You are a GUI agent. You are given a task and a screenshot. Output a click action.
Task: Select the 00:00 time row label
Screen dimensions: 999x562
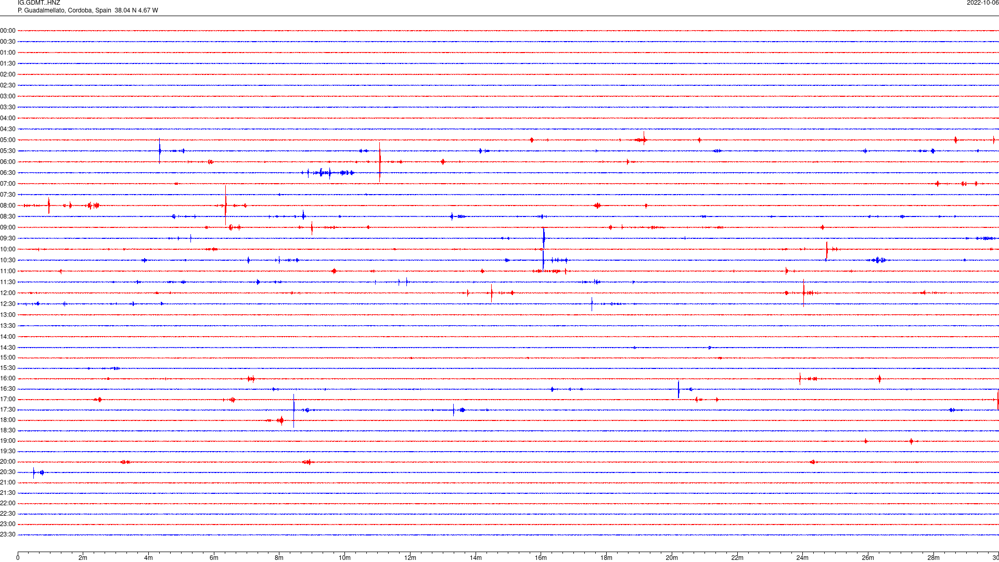[8, 31]
